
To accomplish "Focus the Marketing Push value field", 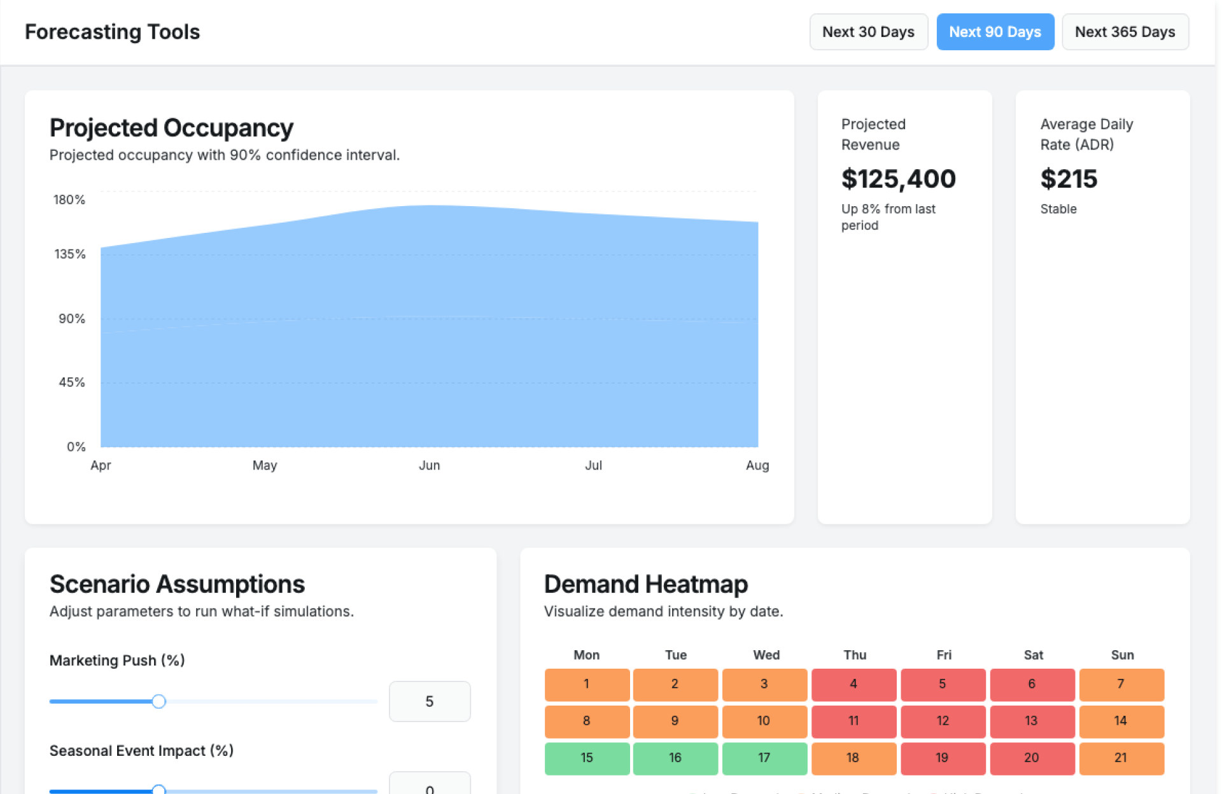I will point(430,701).
